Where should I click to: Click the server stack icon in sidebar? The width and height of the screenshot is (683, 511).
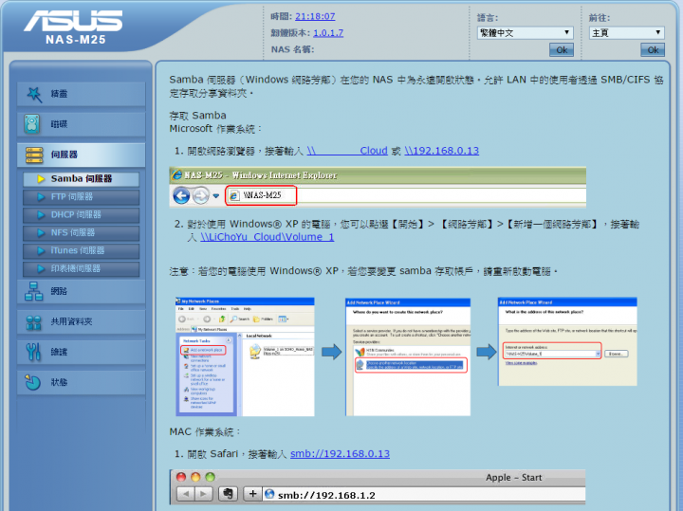pyautogui.click(x=34, y=155)
